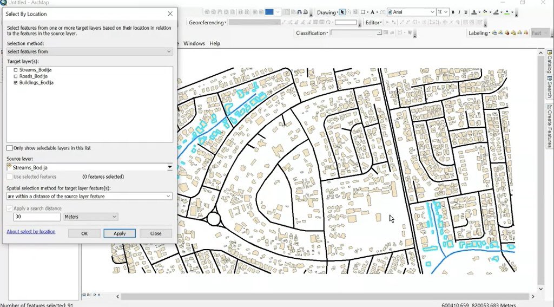Toggle italic text formatting

tap(459, 12)
